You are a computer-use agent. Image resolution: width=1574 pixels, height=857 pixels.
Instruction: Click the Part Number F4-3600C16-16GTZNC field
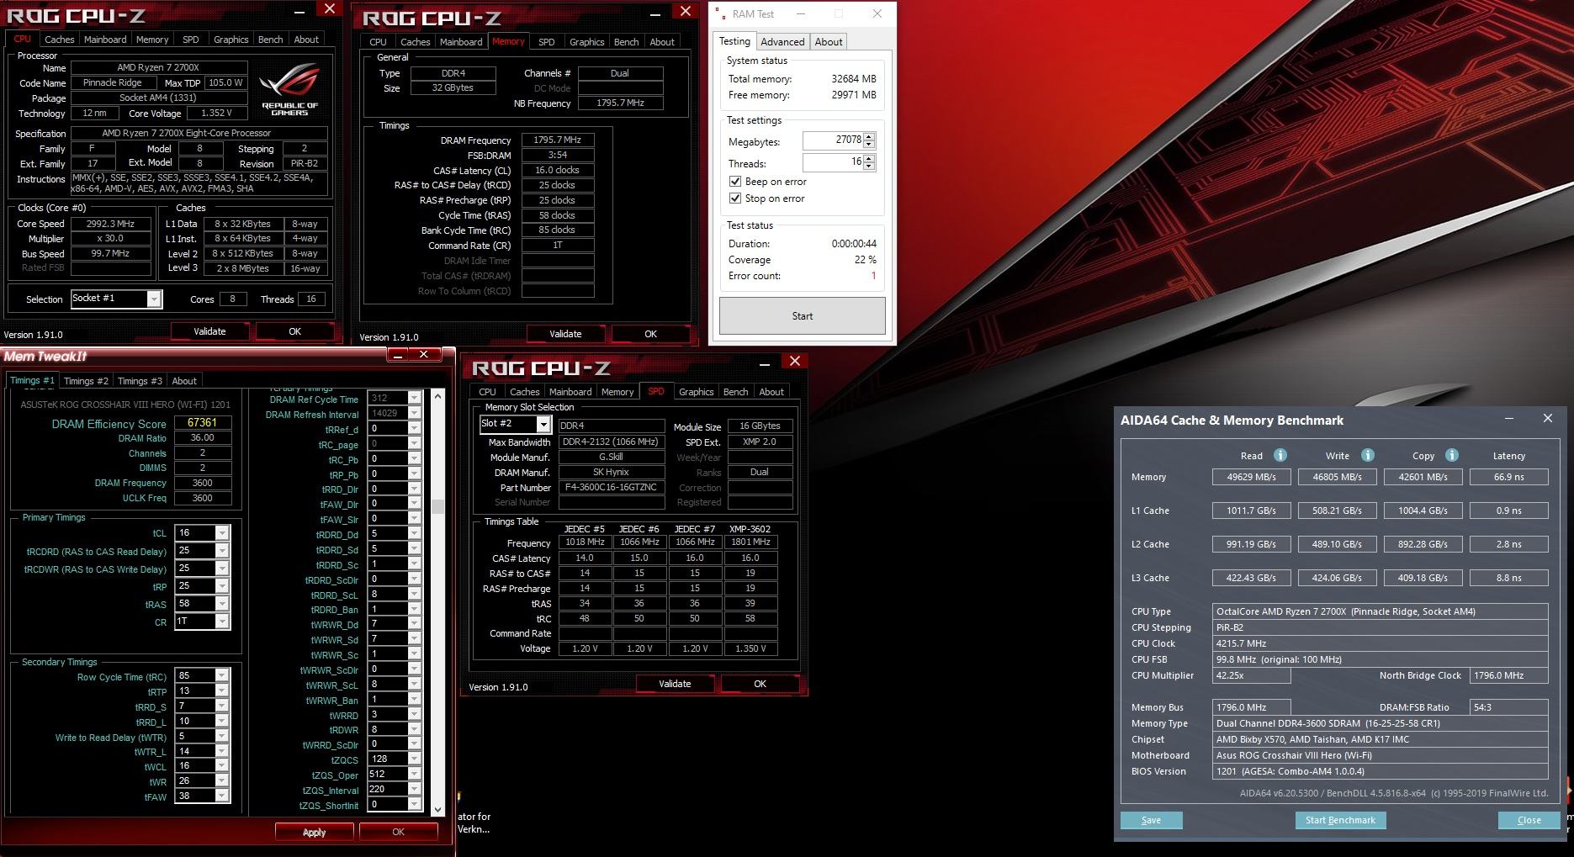click(x=612, y=488)
